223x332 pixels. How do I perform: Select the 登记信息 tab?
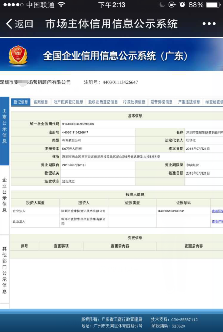point(21,102)
